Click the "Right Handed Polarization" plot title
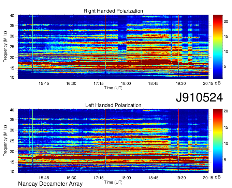Screen dimensions: 232x188 pyautogui.click(x=113, y=11)
